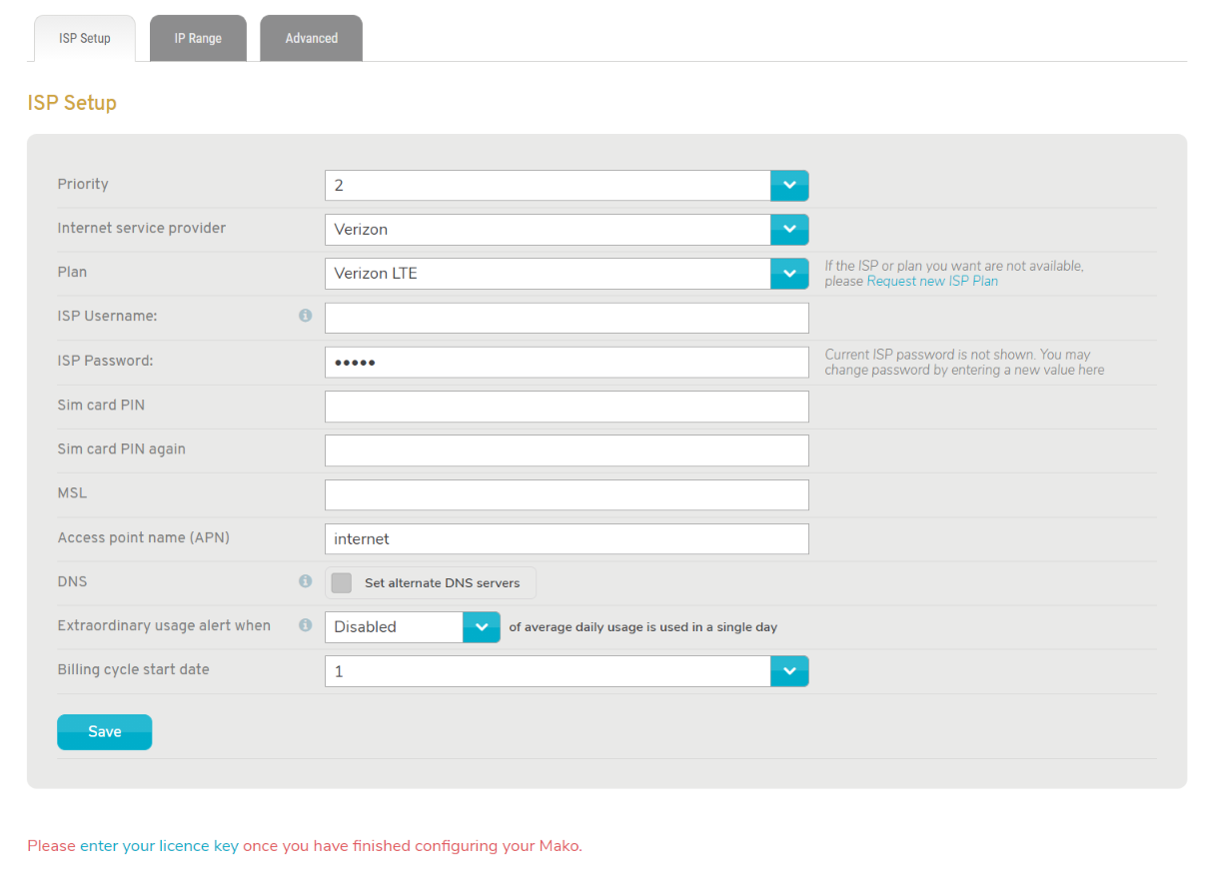Open the Advanced tab
Viewport: 1213px width, 882px height.
click(311, 37)
